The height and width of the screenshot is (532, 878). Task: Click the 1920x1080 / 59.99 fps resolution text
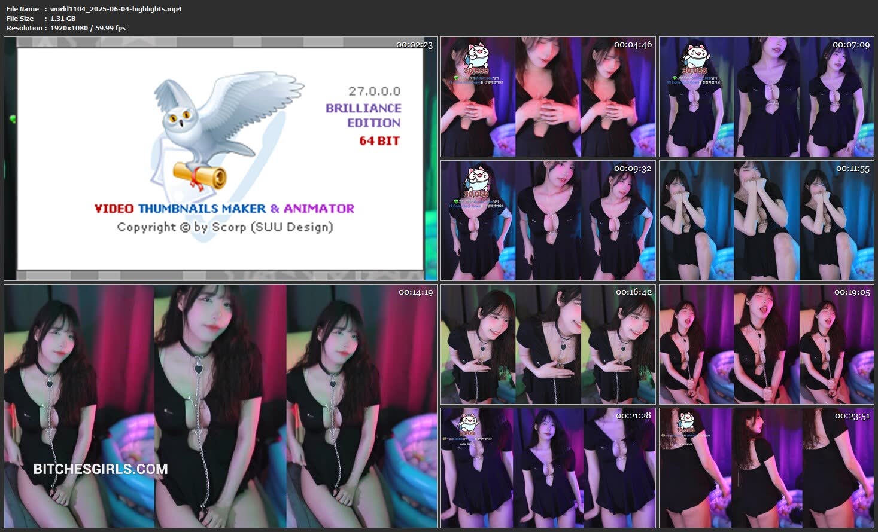88,28
